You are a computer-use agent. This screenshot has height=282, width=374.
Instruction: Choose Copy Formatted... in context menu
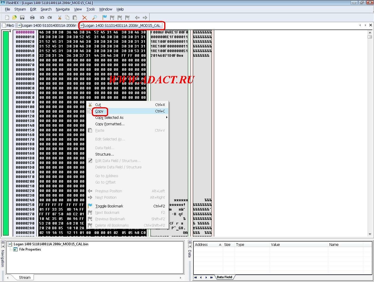tap(128, 124)
